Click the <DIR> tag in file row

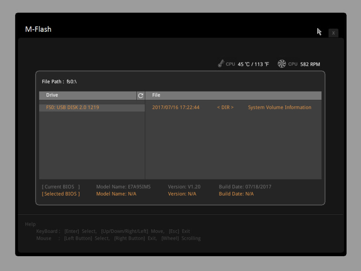225,108
